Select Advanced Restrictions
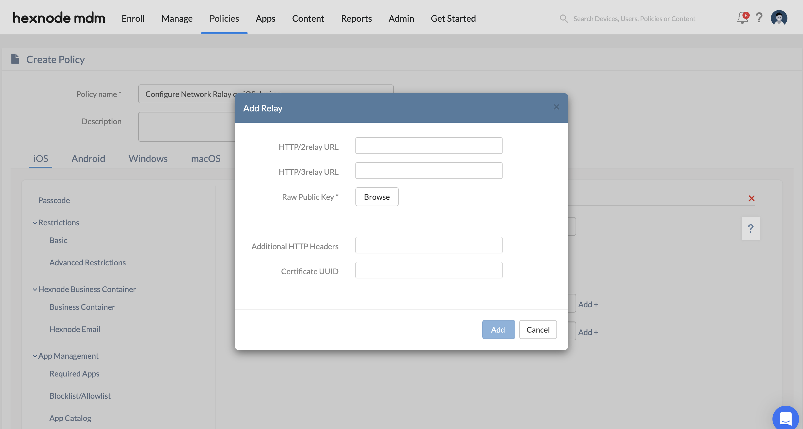Image resolution: width=803 pixels, height=429 pixels. coord(87,262)
